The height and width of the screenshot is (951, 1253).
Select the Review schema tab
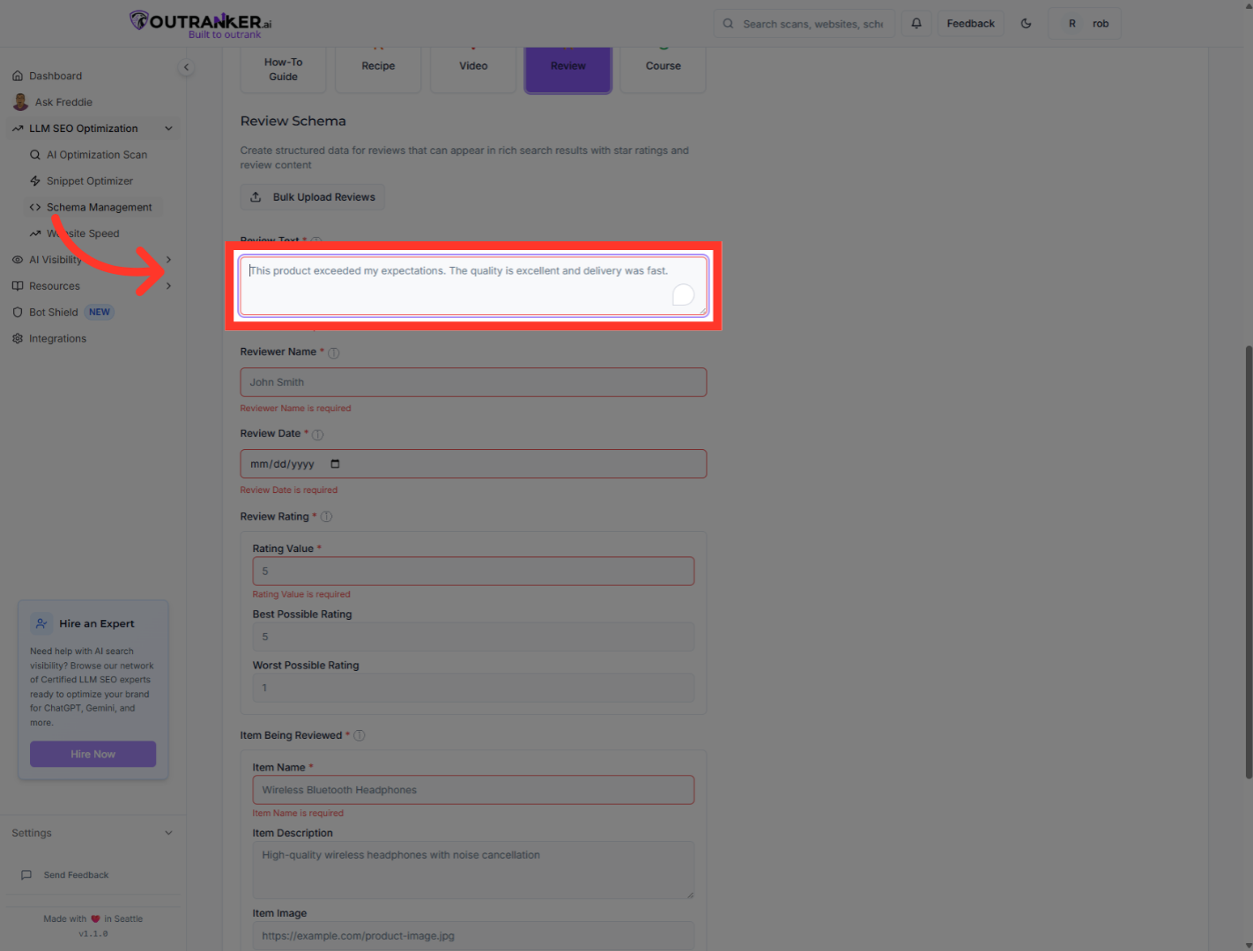pyautogui.click(x=568, y=69)
